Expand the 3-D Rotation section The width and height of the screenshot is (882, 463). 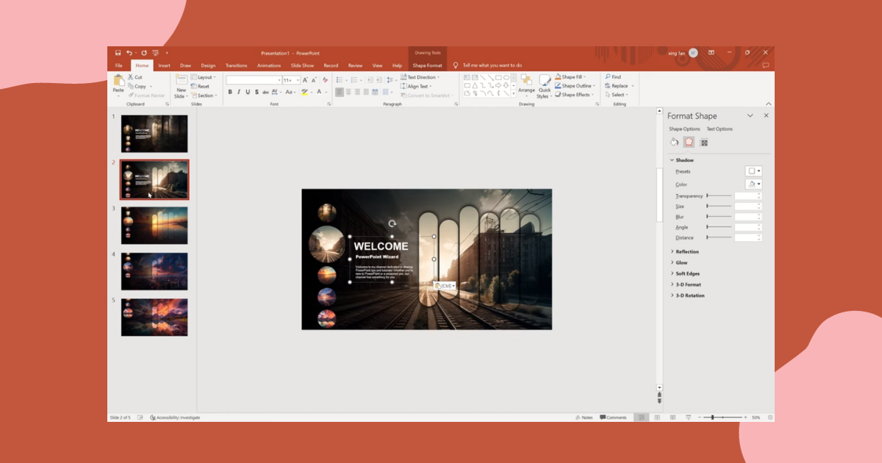click(687, 295)
